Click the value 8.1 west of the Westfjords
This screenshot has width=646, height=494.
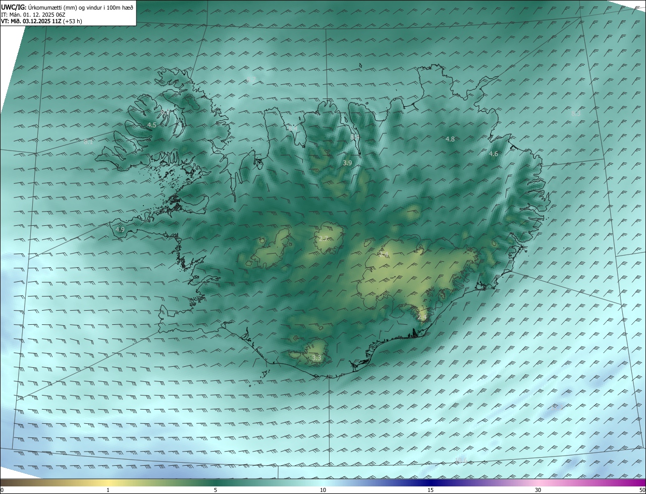[88, 142]
